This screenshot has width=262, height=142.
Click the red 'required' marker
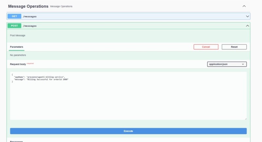[x=30, y=63]
